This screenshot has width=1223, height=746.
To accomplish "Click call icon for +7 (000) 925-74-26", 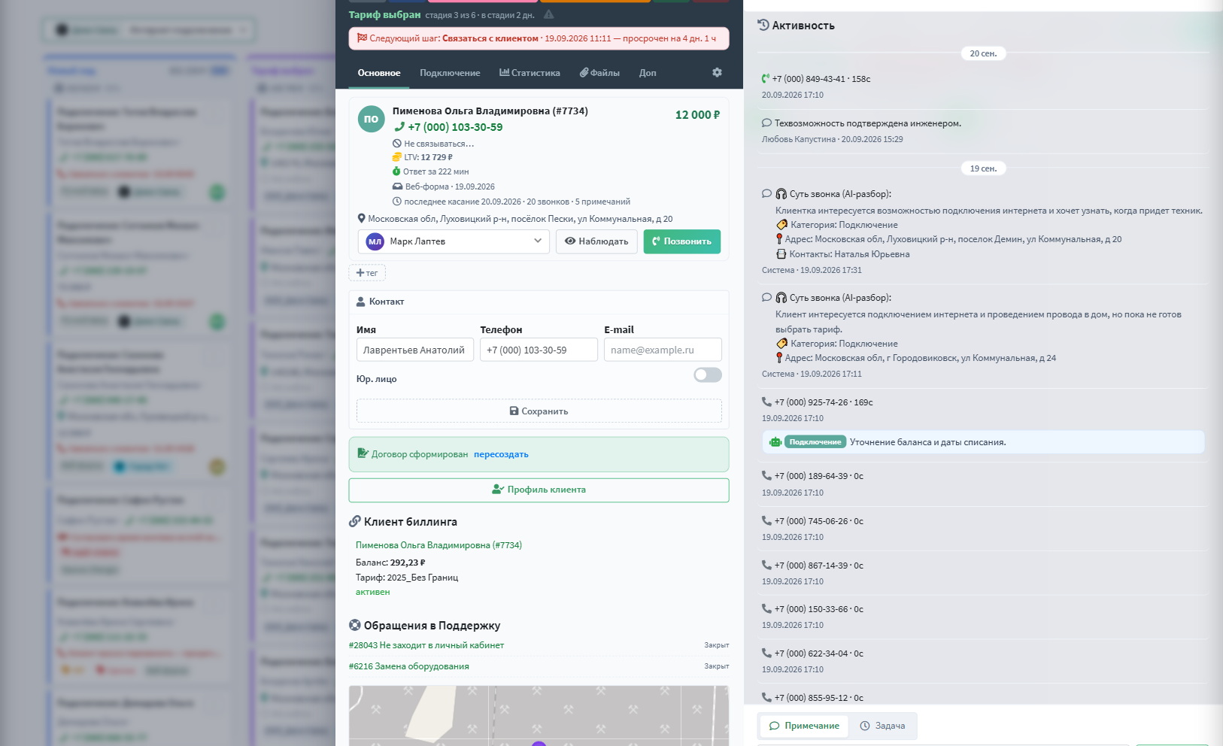I will point(766,402).
